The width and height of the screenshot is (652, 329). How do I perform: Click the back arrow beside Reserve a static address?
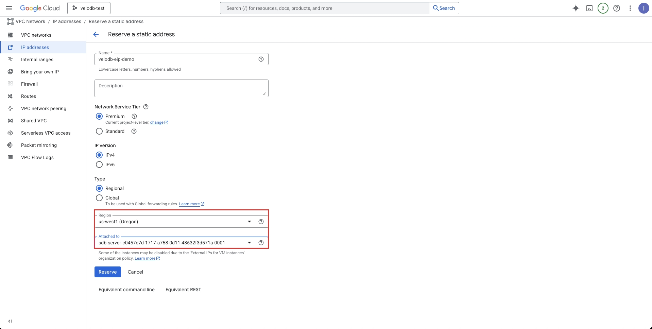coord(96,34)
